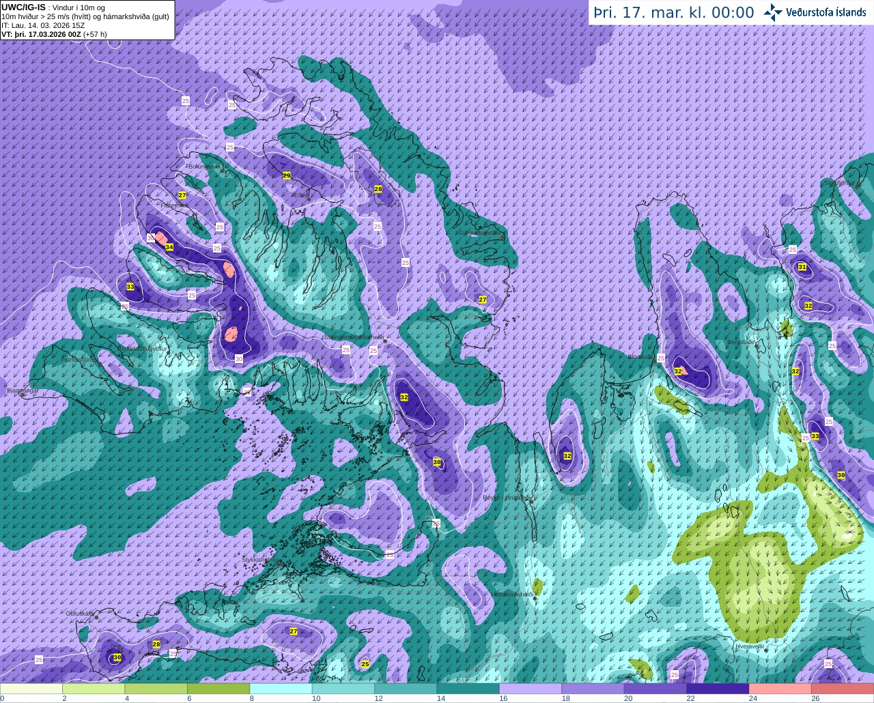The height and width of the screenshot is (703, 874).
Task: Select the 10–12 turquoise legend swatch
Action: click(343, 689)
